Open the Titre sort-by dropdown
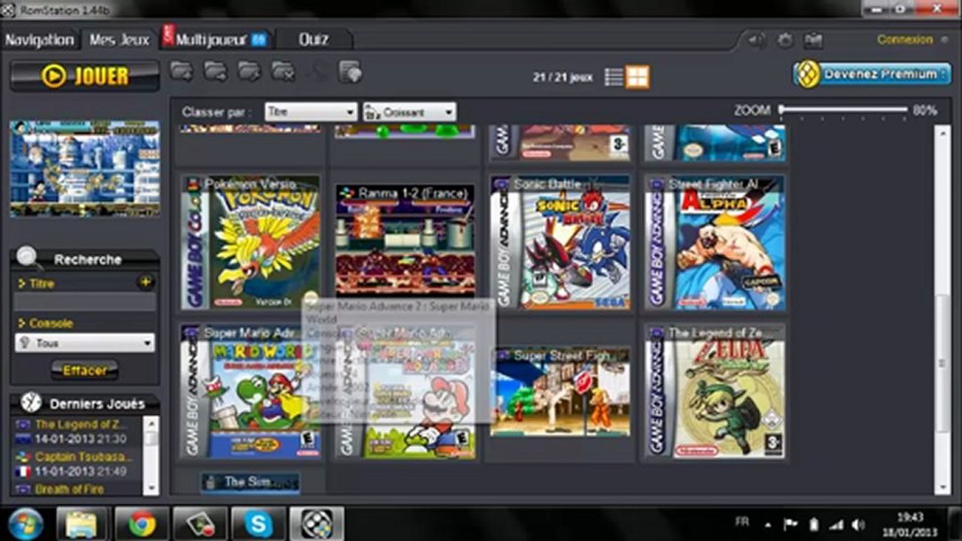962x541 pixels. click(311, 112)
